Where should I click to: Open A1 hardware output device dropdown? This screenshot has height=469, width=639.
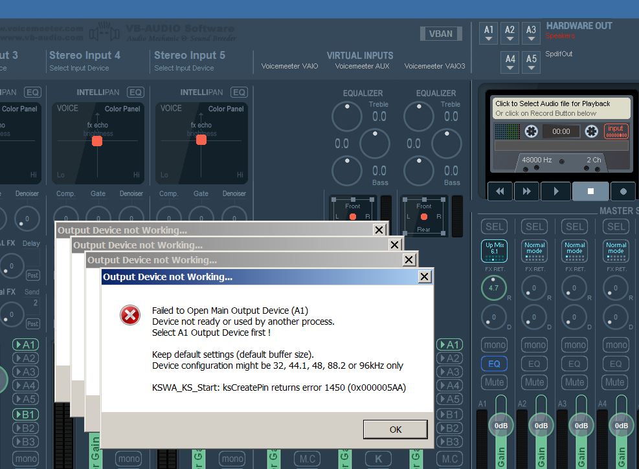pyautogui.click(x=489, y=33)
